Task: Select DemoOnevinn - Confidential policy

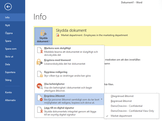Action: 126,106
